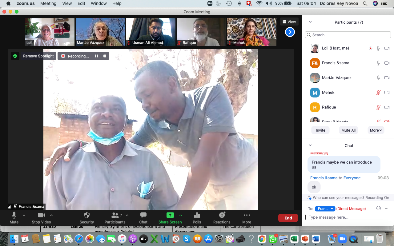Open chat recipient dropdown
The height and width of the screenshot is (246, 394).
(x=325, y=209)
